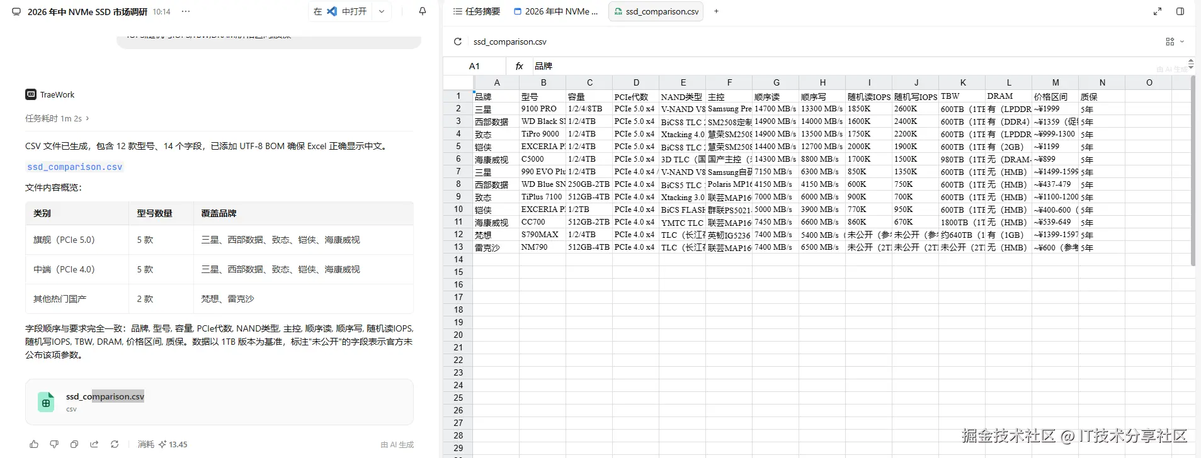Select column G header
The image size is (1201, 458).
click(776, 82)
